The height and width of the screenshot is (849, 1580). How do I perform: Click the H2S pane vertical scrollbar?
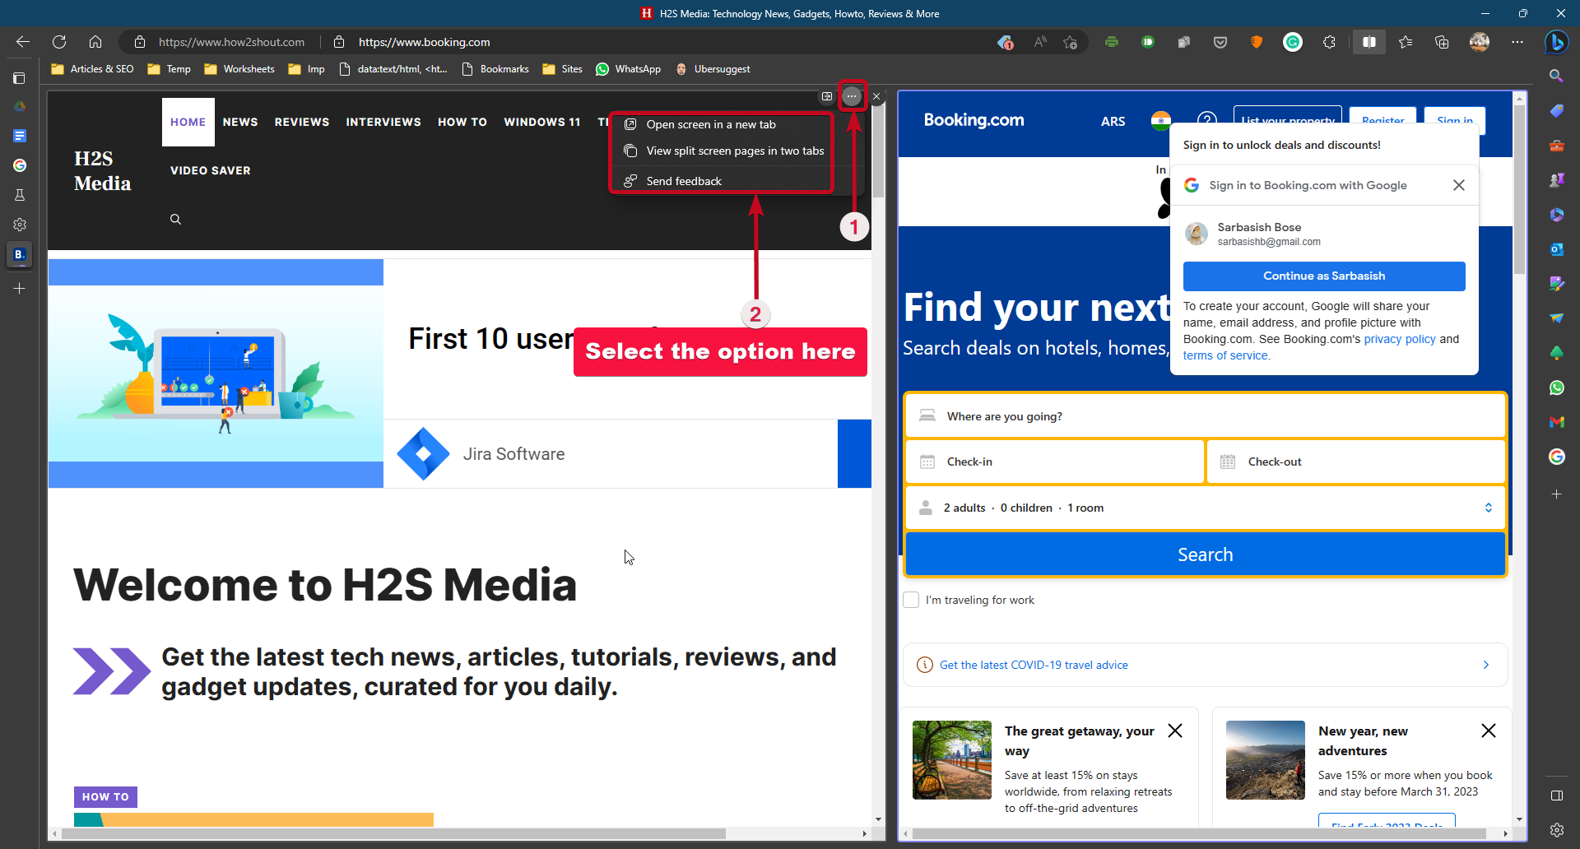pos(879,151)
